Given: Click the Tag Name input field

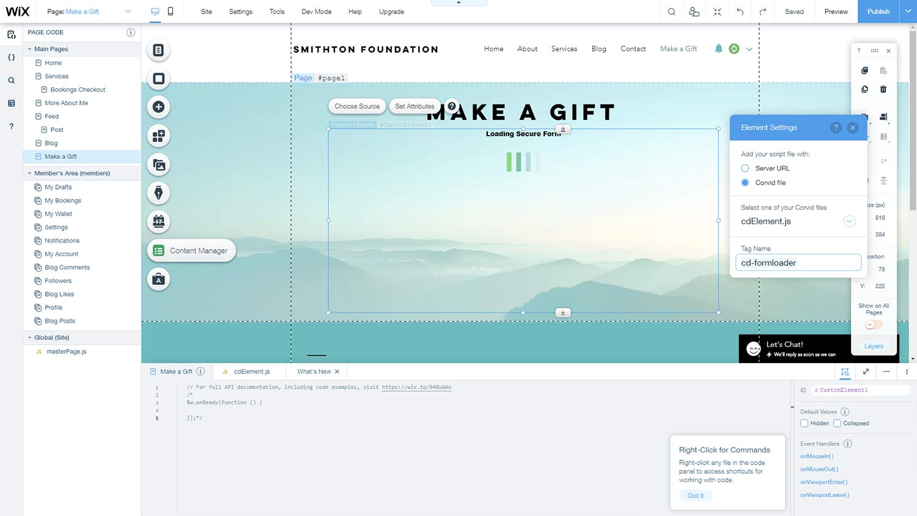Looking at the screenshot, I should click(x=798, y=263).
